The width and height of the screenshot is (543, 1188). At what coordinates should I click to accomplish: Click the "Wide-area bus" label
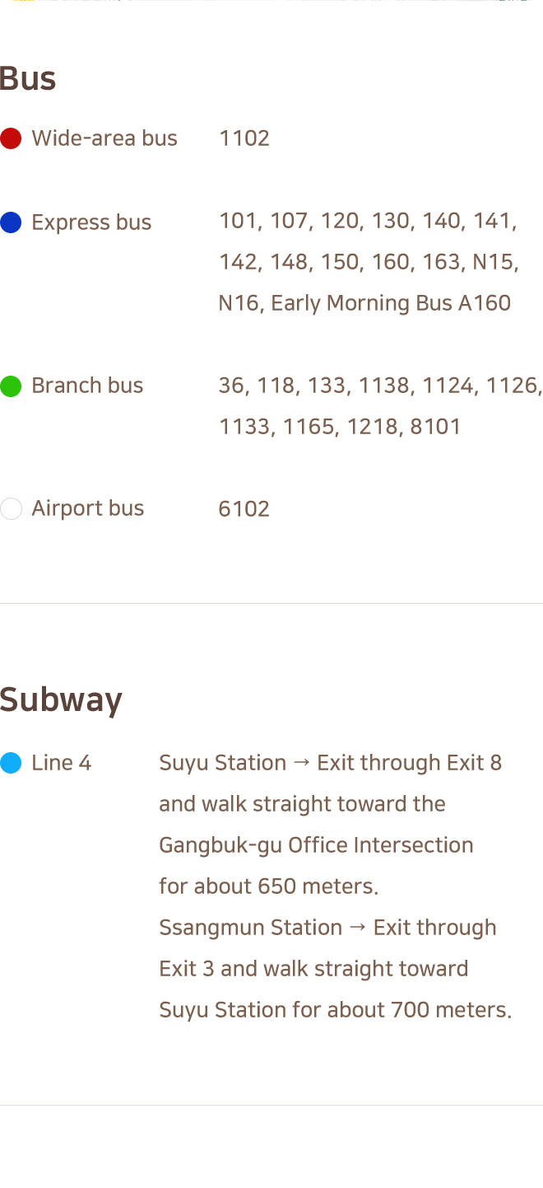(x=104, y=138)
